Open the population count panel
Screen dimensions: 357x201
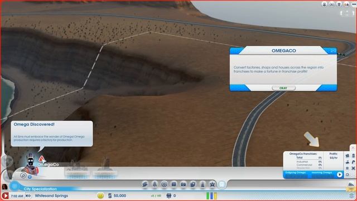point(171,195)
